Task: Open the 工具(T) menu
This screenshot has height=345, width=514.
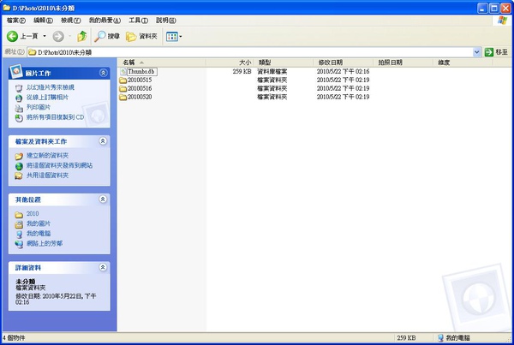Action: click(x=138, y=21)
